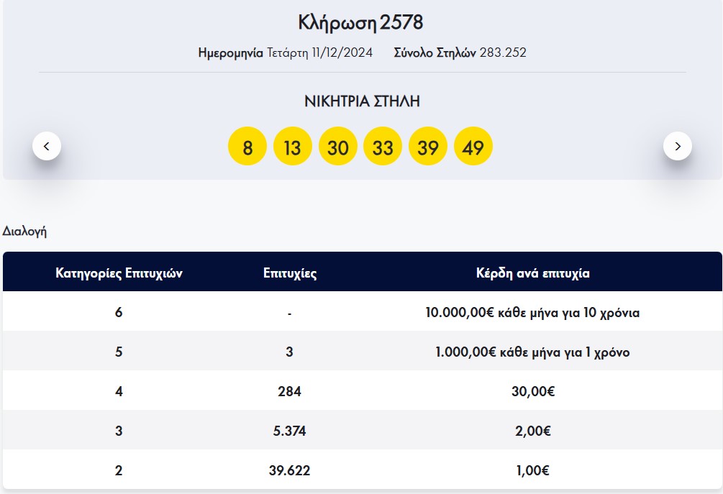Select the yellow ball numbered 8

point(247,145)
